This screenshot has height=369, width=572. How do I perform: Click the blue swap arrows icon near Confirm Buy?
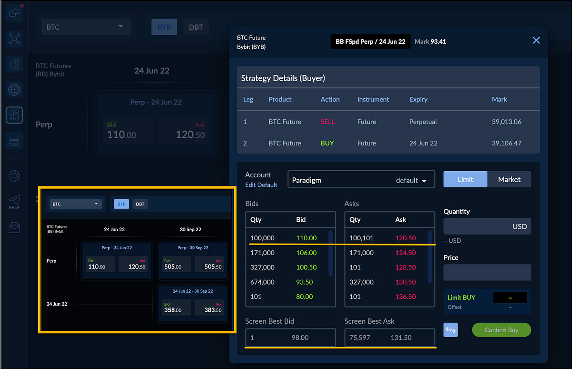click(450, 329)
